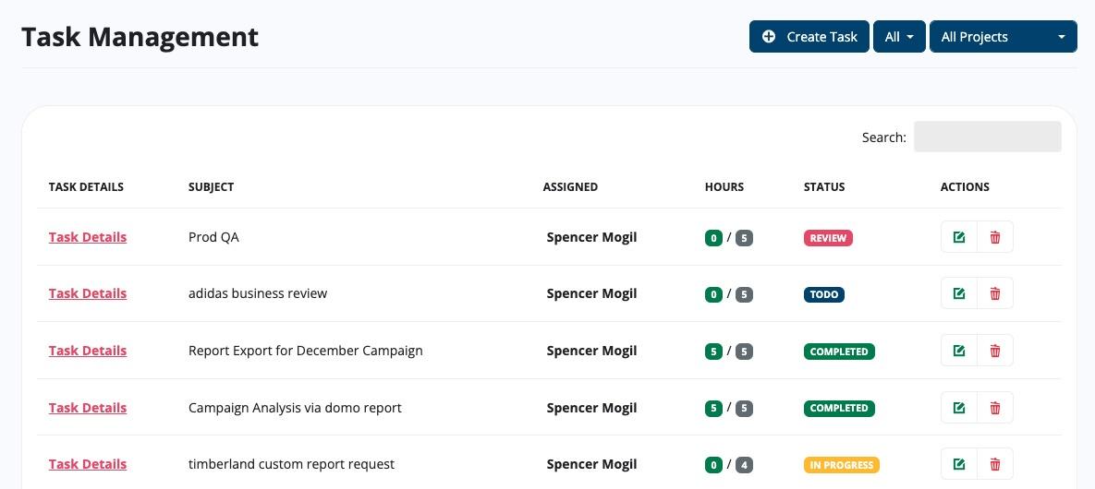Screen dimensions: 1095x489
Task: Open Task Details for adidas business review
Action: click(87, 293)
